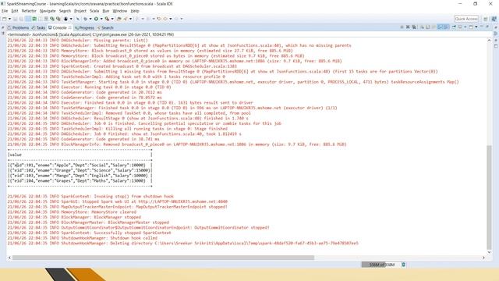Open the Window menu
This screenshot has height=281, width=499.
click(119, 11)
